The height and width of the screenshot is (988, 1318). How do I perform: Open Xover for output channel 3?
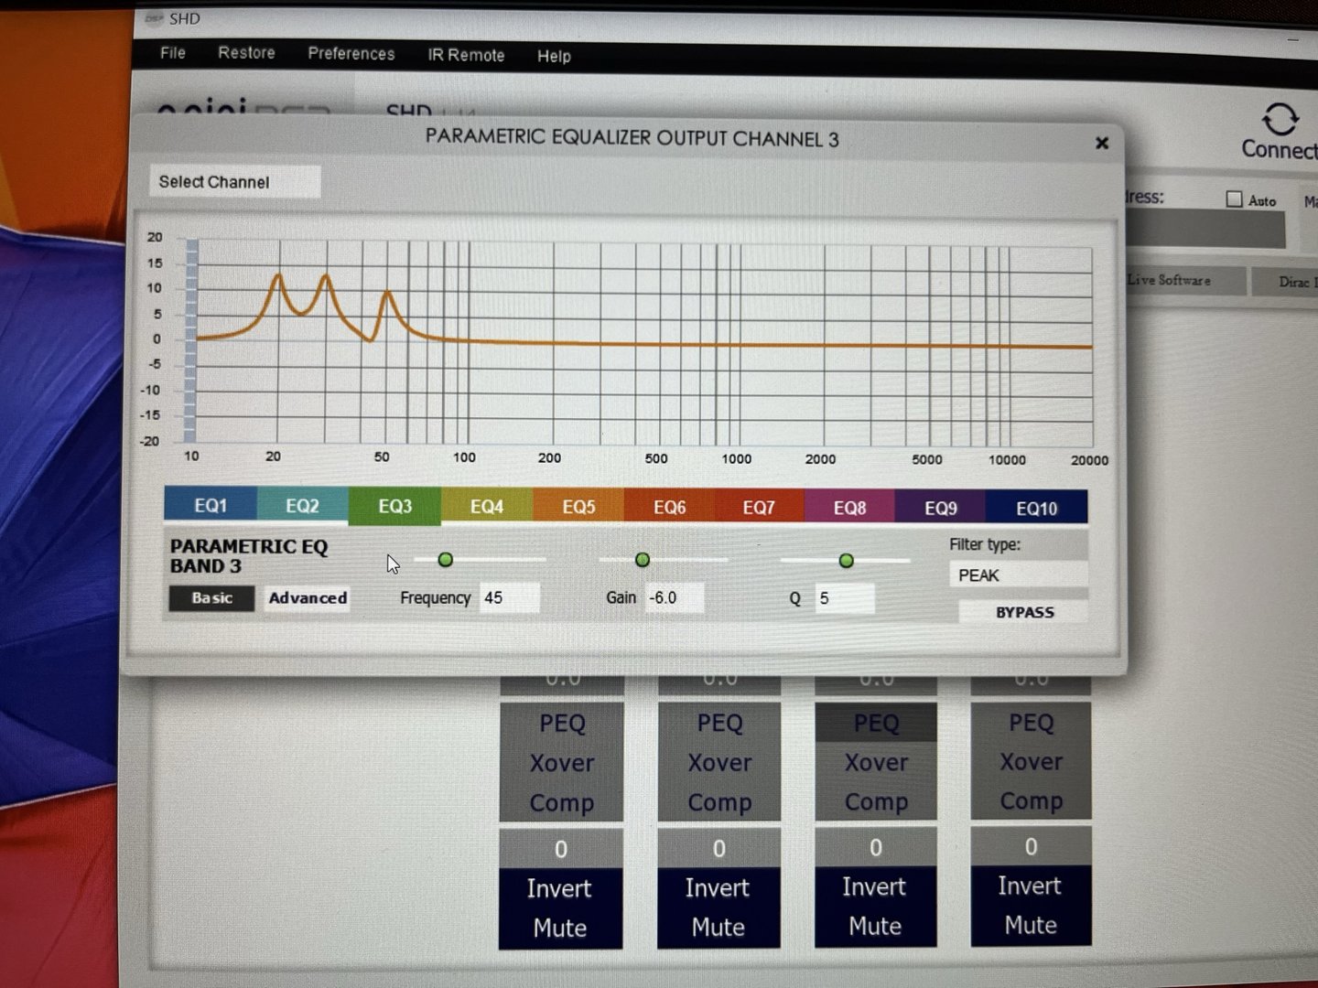coord(876,763)
